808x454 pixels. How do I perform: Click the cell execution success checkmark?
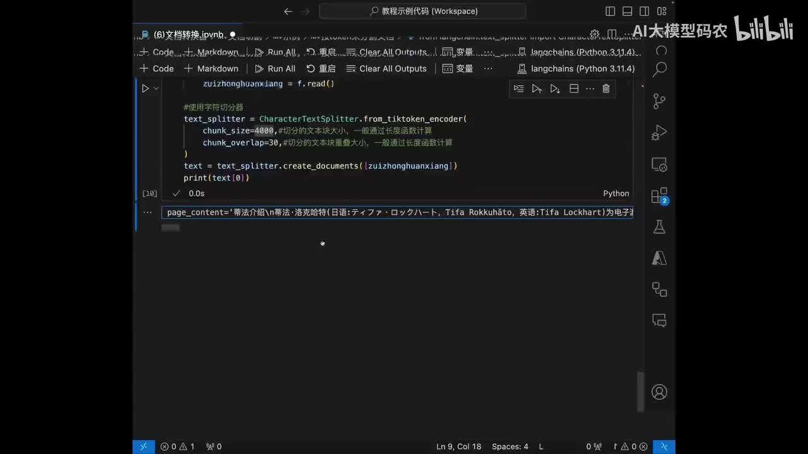coord(177,194)
